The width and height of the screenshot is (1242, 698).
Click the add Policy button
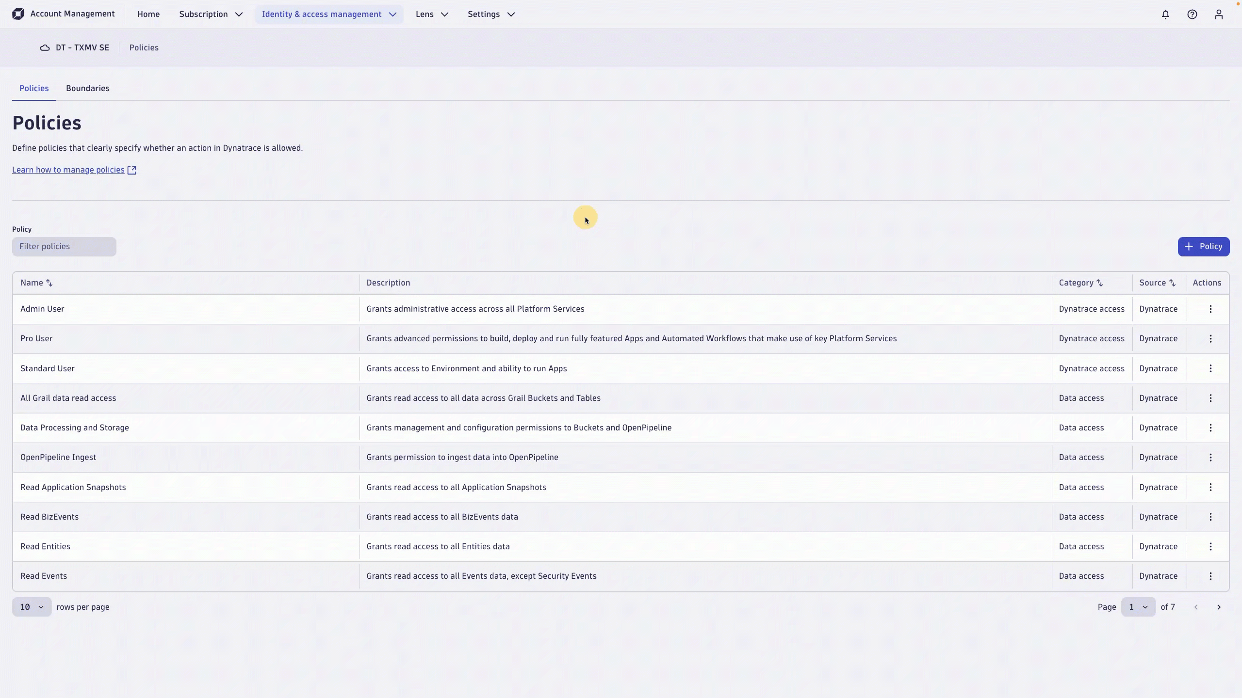point(1203,247)
